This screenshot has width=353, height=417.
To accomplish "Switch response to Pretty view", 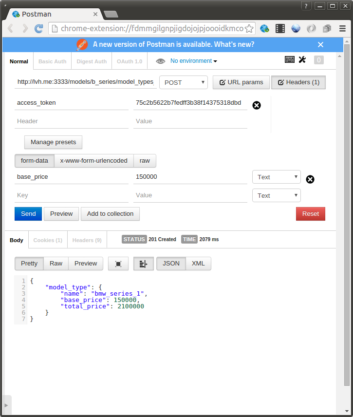I will click(x=29, y=264).
